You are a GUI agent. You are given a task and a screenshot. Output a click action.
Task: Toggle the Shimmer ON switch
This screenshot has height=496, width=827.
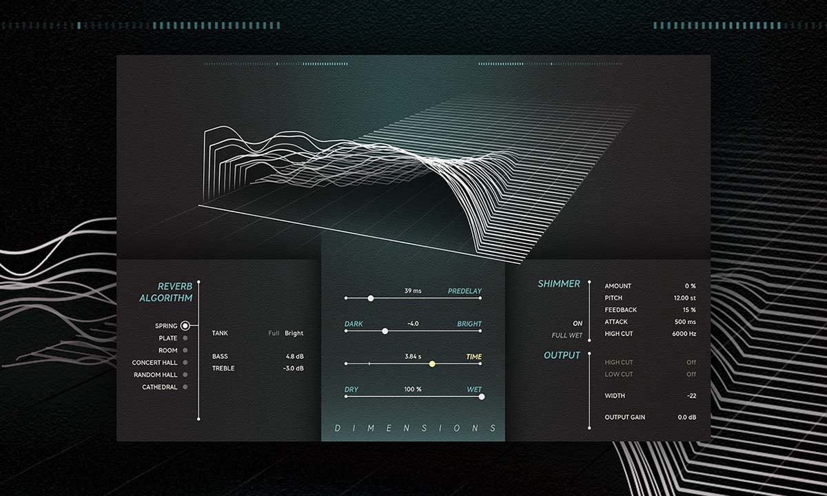(x=578, y=323)
